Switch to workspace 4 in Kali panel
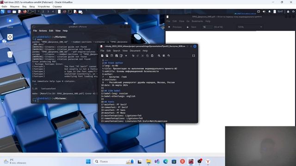Screen dimensions: 296x166 [53, 12]
